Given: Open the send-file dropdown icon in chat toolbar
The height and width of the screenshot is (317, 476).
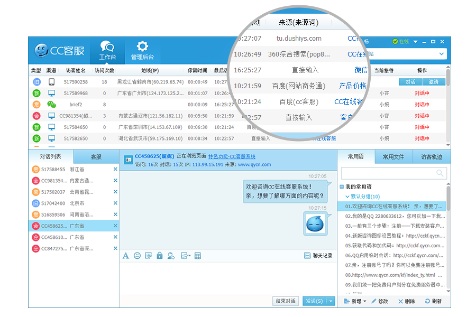Looking at the screenshot, I should tap(186, 256).
